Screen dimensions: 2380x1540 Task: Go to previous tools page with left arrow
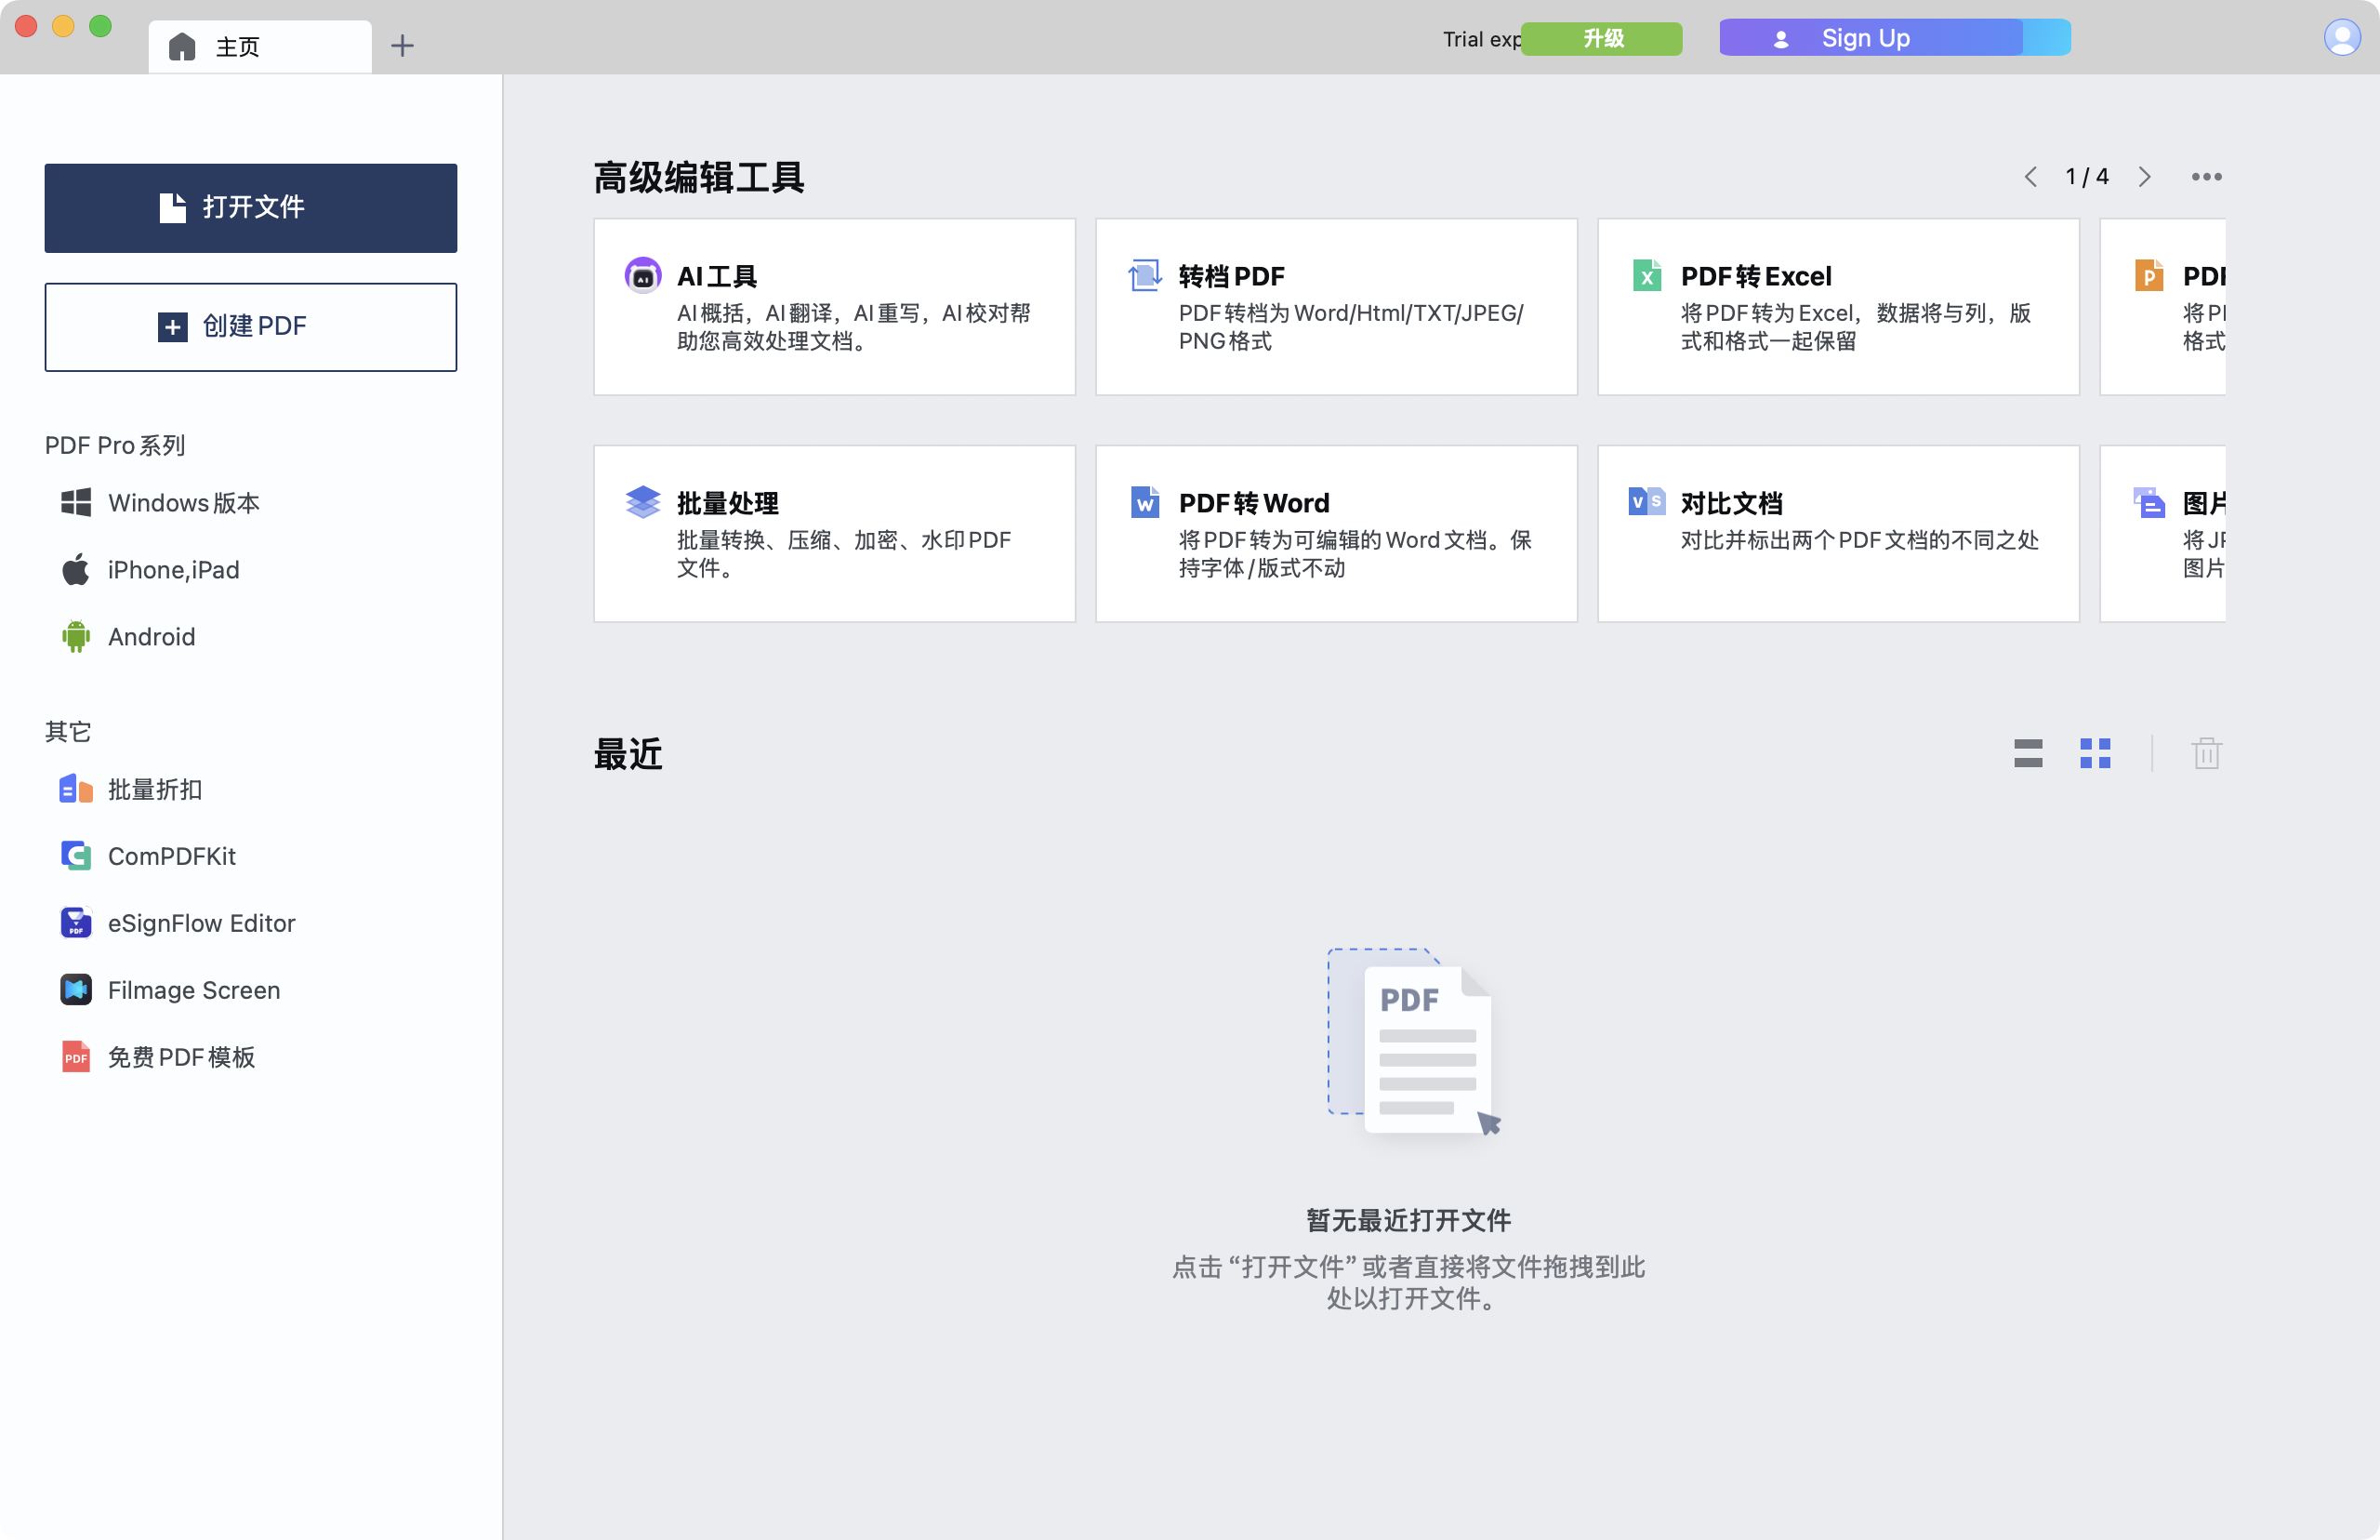pos(2030,176)
